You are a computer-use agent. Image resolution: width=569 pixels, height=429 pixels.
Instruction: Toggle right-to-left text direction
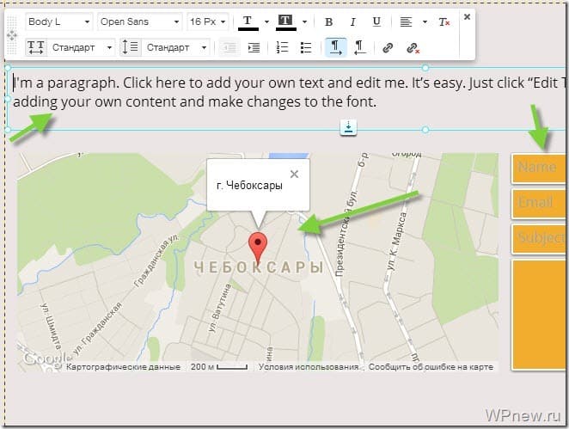tap(359, 47)
